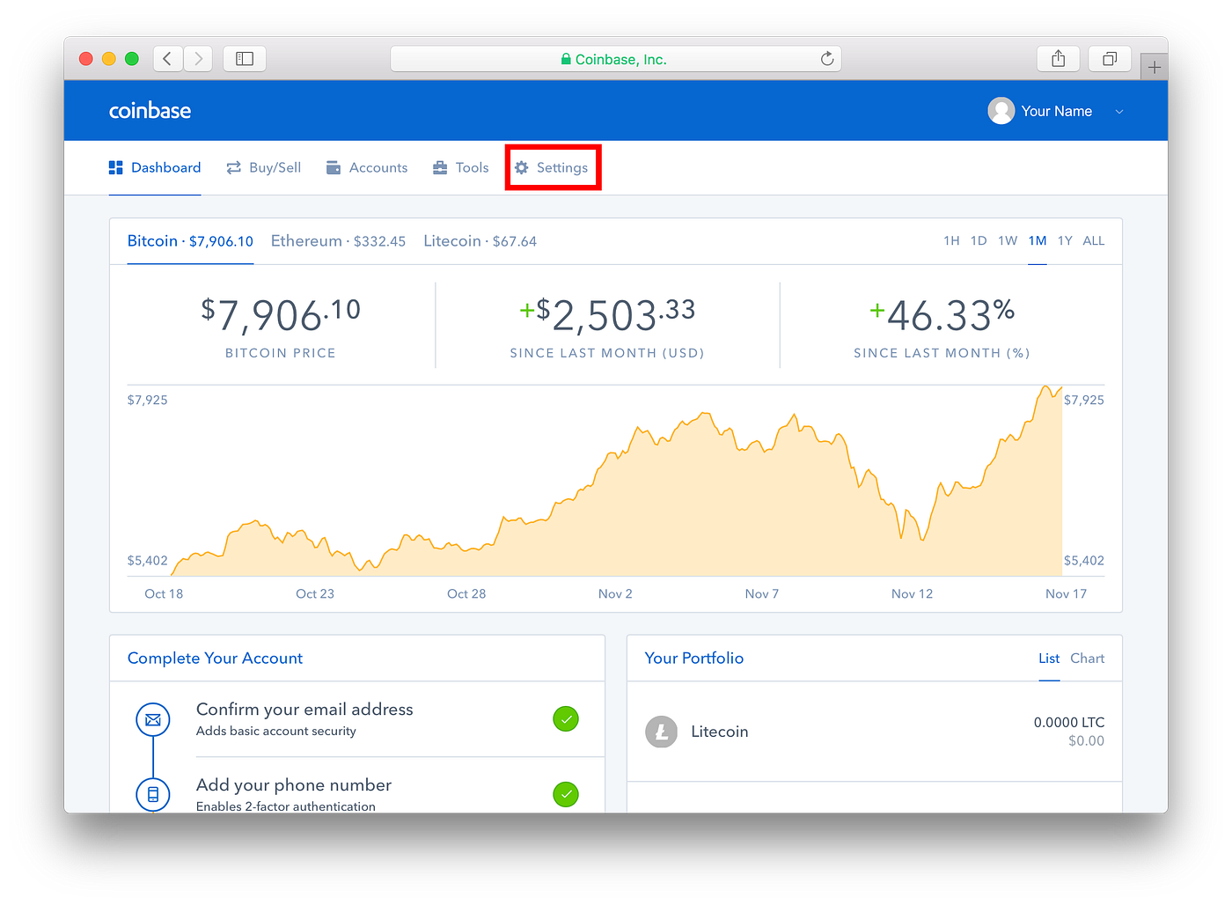Screen dimensions: 1232x905
Task: Click green checkmark beside phone number
Action: click(566, 795)
